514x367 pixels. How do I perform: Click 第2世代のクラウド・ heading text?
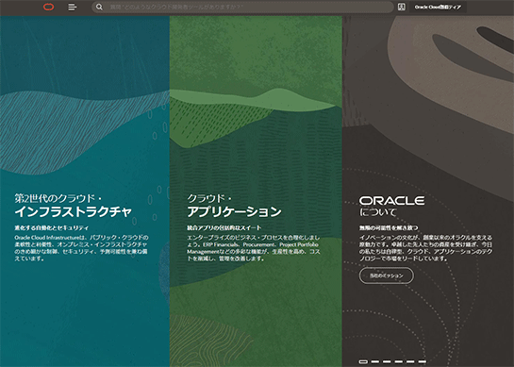tap(58, 198)
